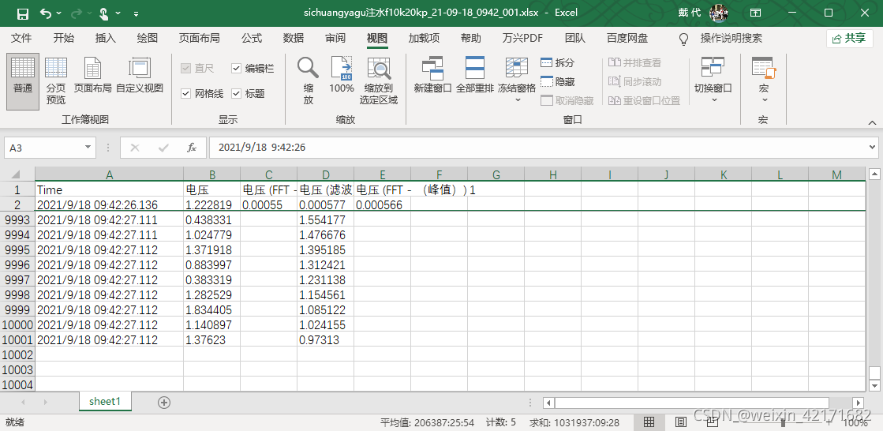The image size is (883, 431).
Task: Select the Normal (普通) workbook view
Action: (23, 81)
